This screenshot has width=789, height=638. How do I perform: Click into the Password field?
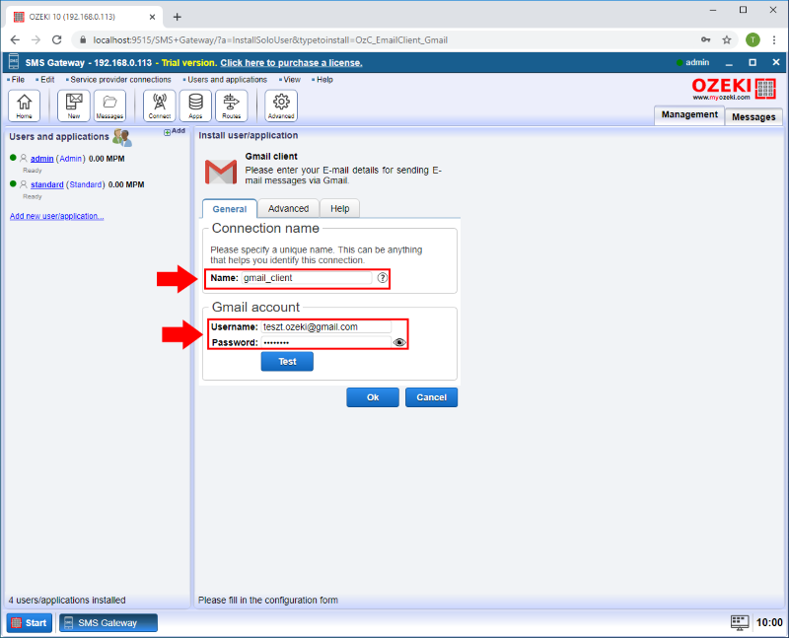coord(326,342)
